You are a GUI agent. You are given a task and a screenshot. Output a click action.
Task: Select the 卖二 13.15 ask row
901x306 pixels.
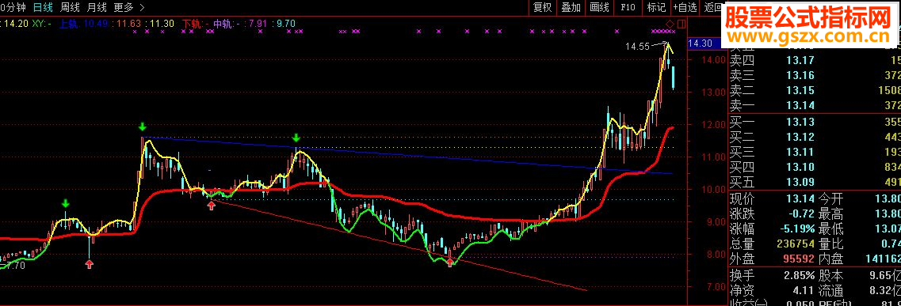click(x=815, y=90)
